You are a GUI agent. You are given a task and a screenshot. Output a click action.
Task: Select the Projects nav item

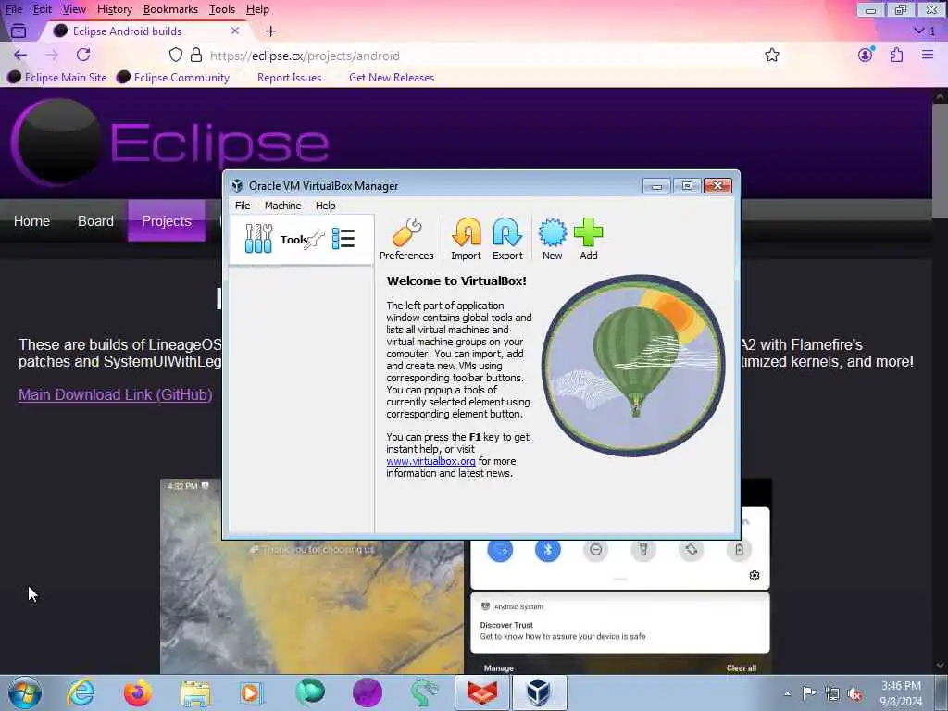[x=167, y=221]
